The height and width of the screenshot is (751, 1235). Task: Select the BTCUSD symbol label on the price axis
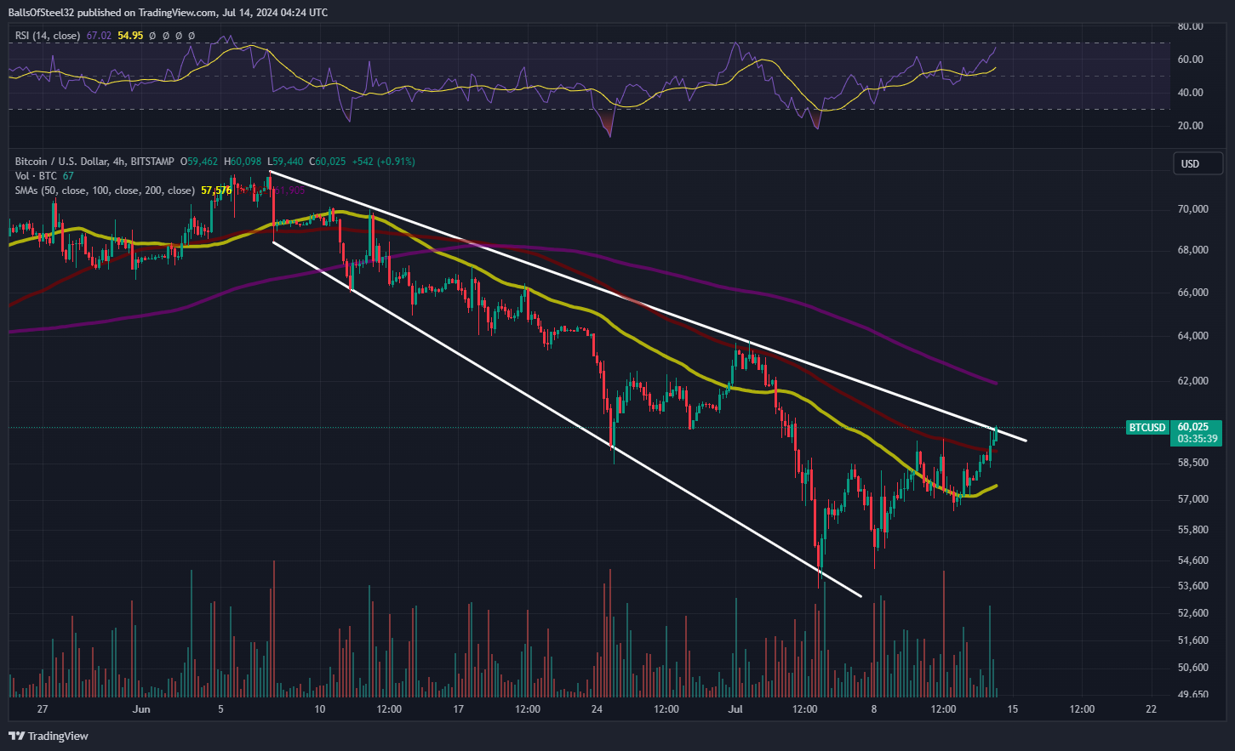pyautogui.click(x=1147, y=427)
